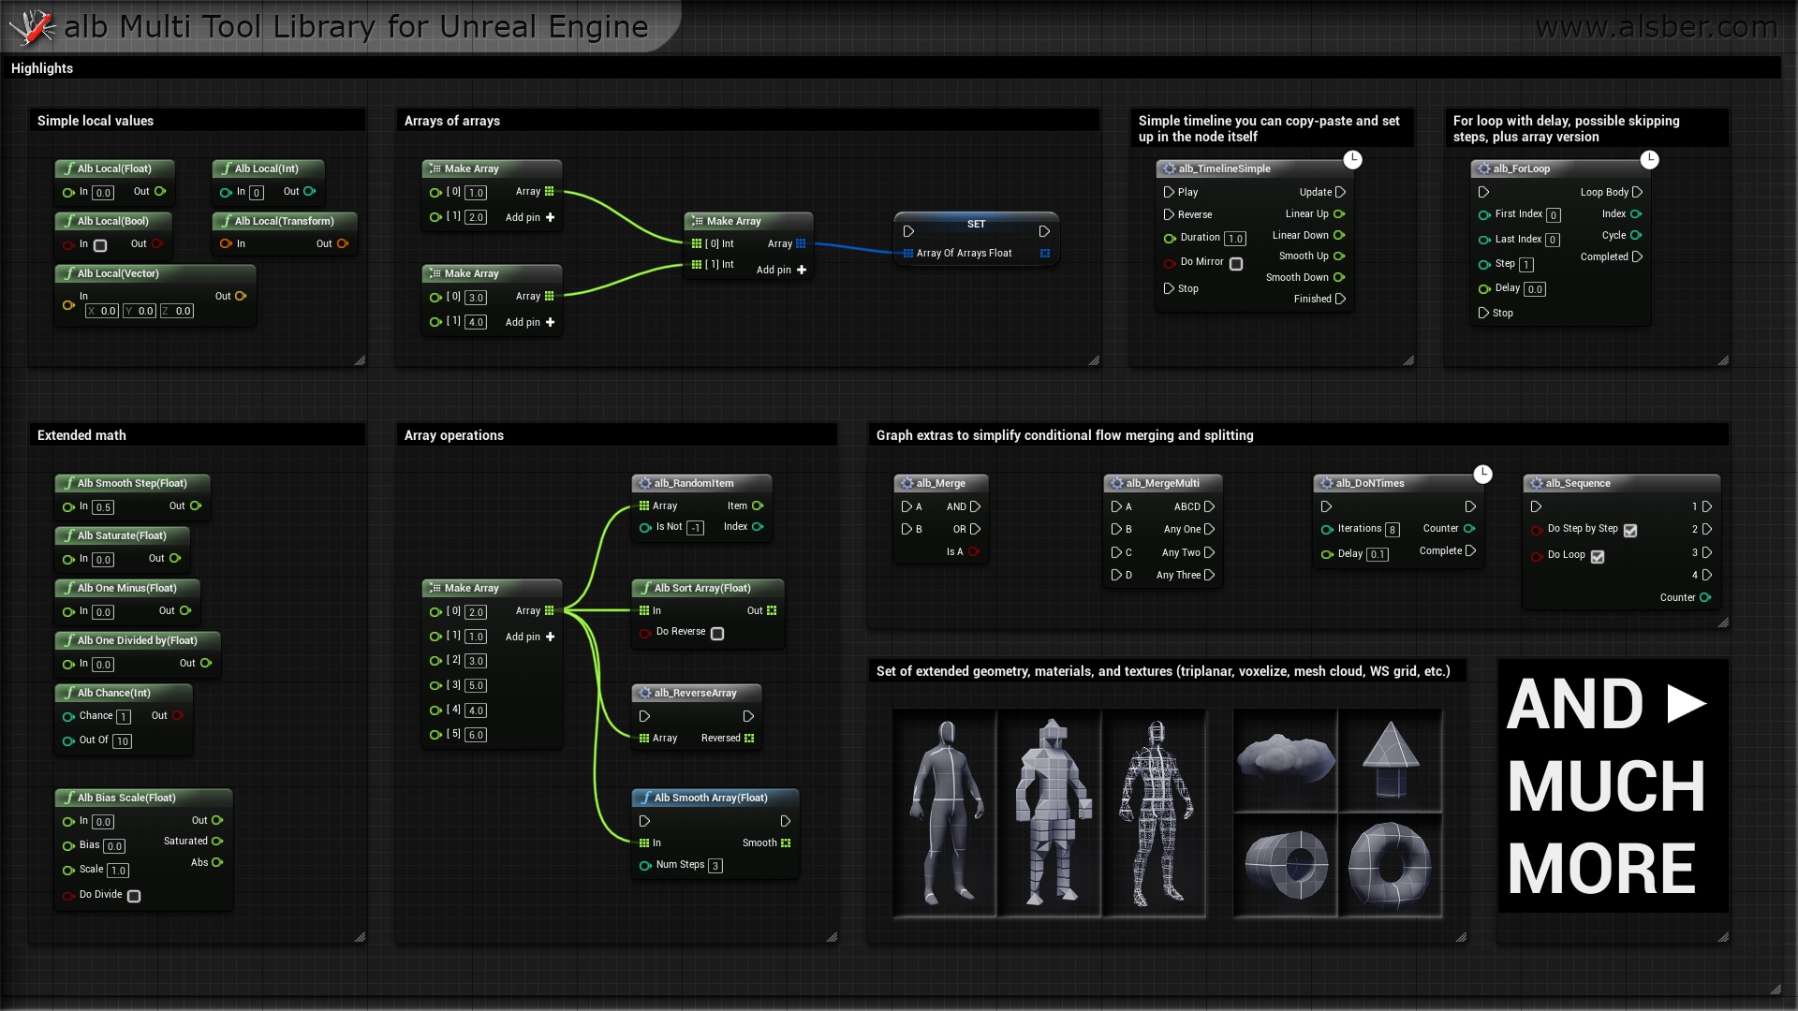1798x1011 pixels.
Task: Click the function icon on Alb Sort Array(Float)
Action: [647, 588]
